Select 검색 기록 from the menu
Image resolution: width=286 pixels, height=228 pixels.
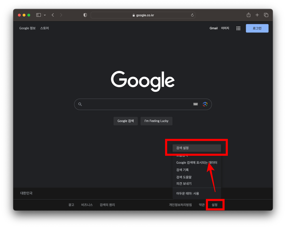197,170
